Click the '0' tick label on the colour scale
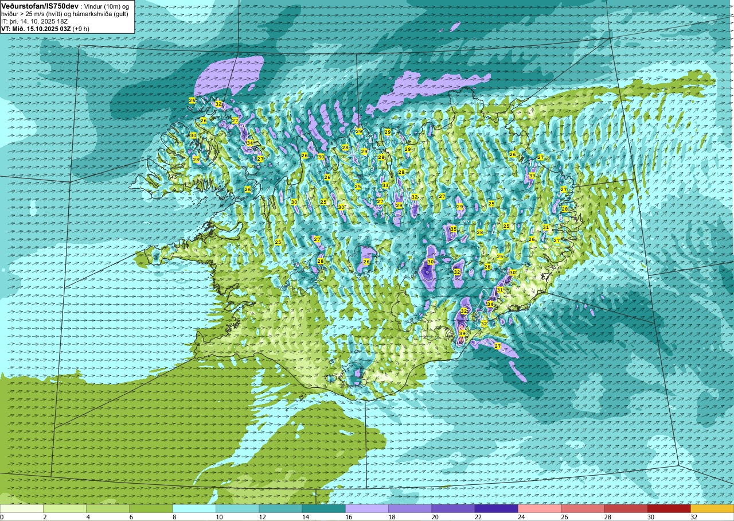The image size is (734, 521). [x=2, y=517]
